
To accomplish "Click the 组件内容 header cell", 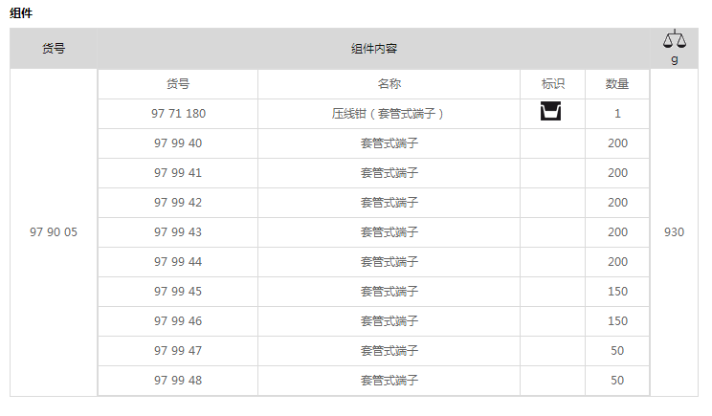I will click(374, 49).
